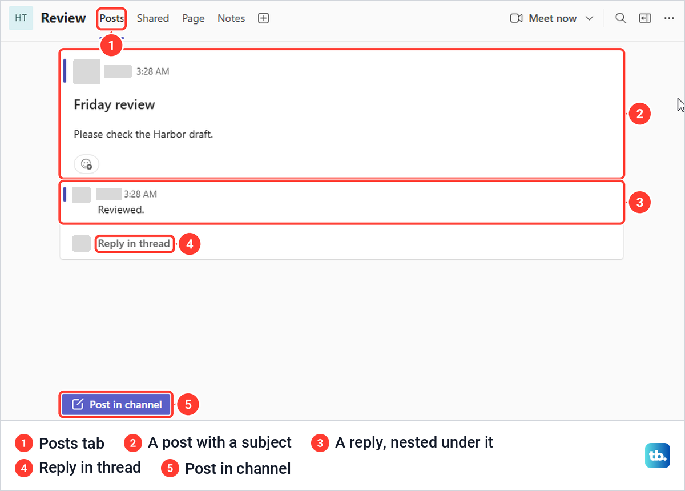Add a reaction to Friday review post

point(86,164)
